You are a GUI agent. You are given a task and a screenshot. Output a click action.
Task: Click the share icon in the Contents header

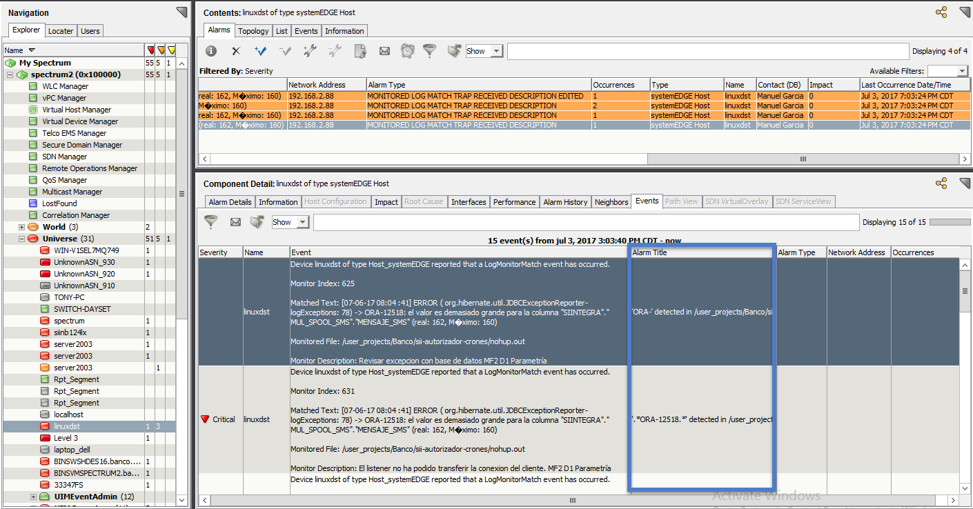tap(941, 12)
